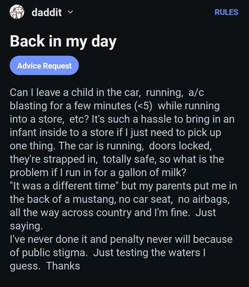Click the line starting "of public stigma"

[x=107, y=252]
